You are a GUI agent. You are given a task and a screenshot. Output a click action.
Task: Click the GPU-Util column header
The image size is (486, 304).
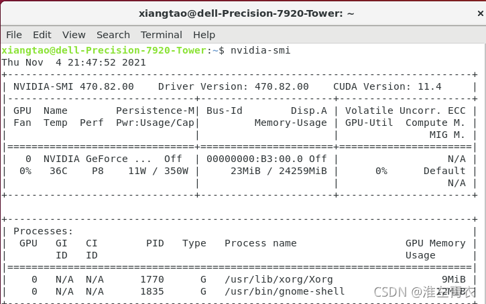coord(369,123)
